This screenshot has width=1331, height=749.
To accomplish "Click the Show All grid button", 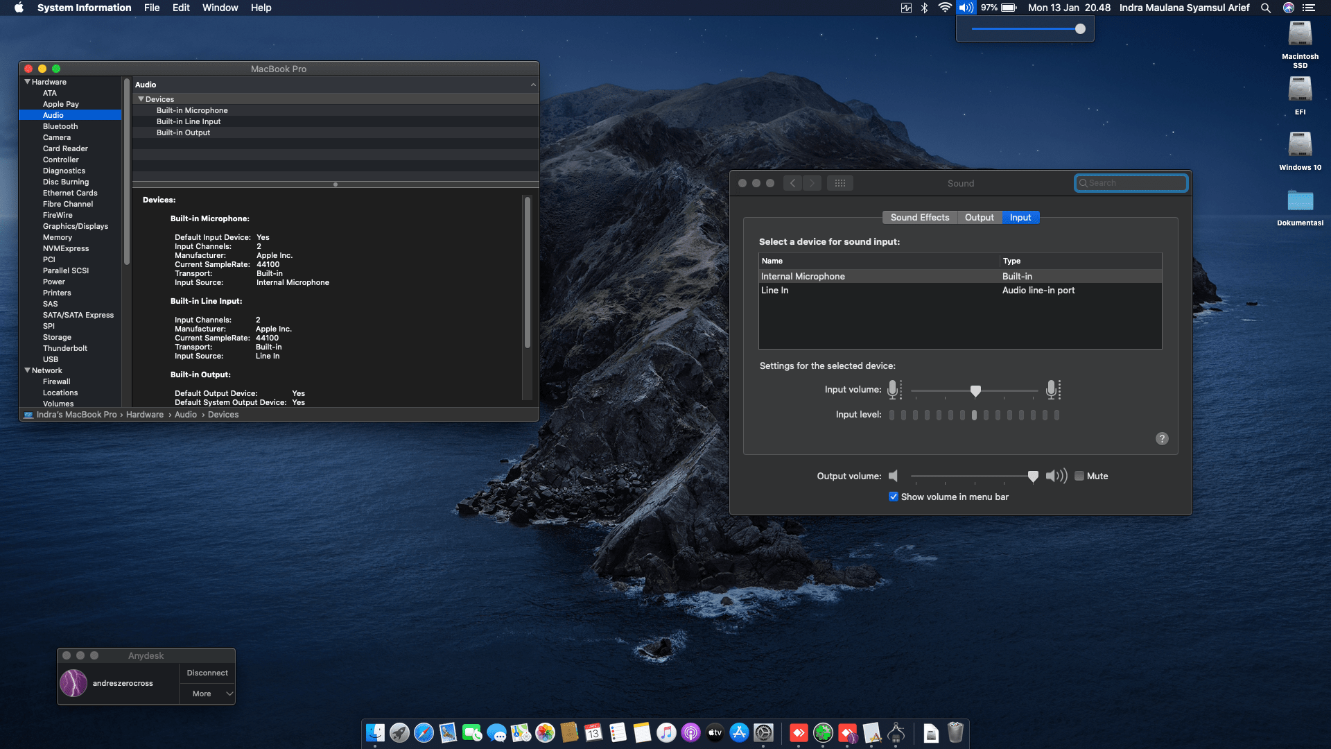I will tap(840, 183).
